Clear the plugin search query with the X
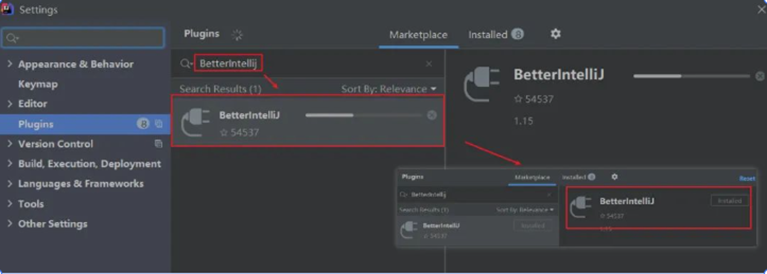This screenshot has width=767, height=274. [429, 64]
